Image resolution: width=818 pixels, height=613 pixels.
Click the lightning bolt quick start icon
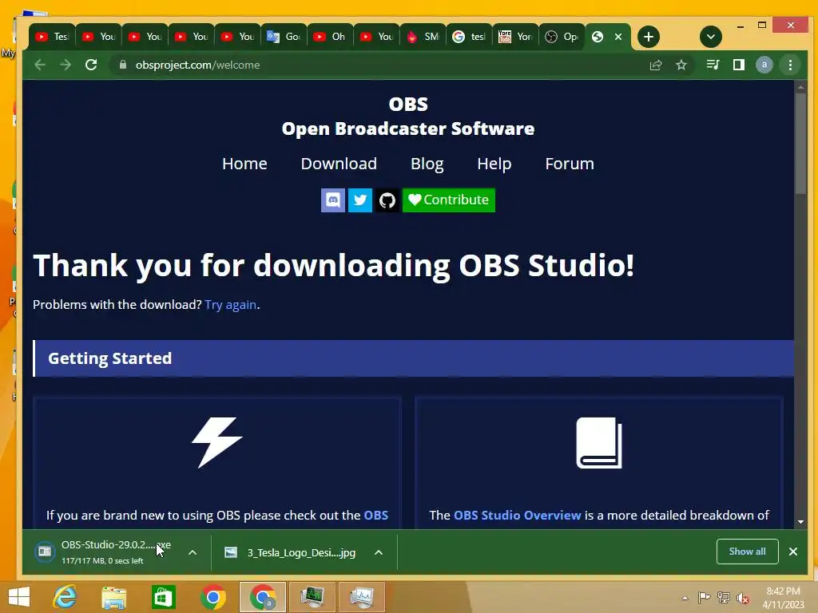pos(217,442)
